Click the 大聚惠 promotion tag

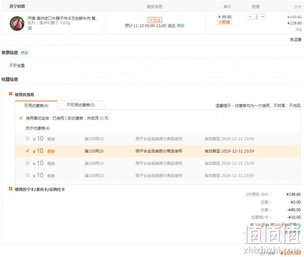pyautogui.click(x=224, y=22)
